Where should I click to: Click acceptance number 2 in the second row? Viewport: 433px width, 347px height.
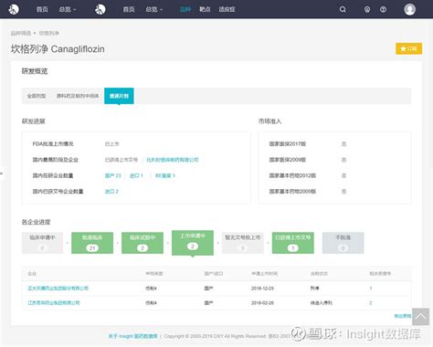pyautogui.click(x=371, y=302)
